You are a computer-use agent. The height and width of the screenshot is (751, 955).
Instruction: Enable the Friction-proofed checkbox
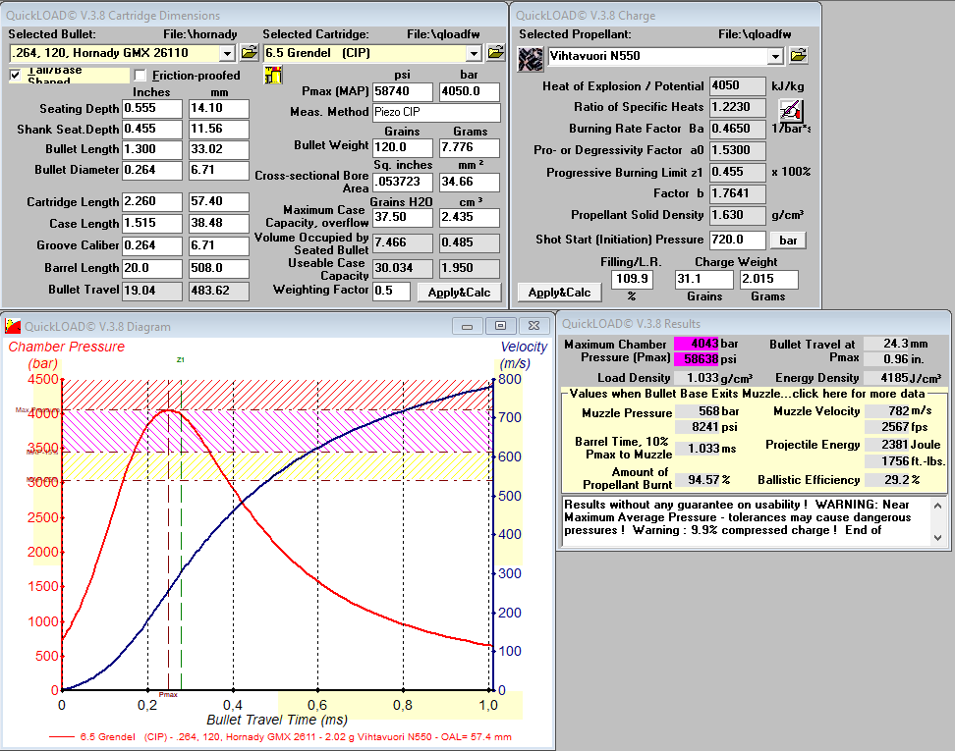pos(140,75)
